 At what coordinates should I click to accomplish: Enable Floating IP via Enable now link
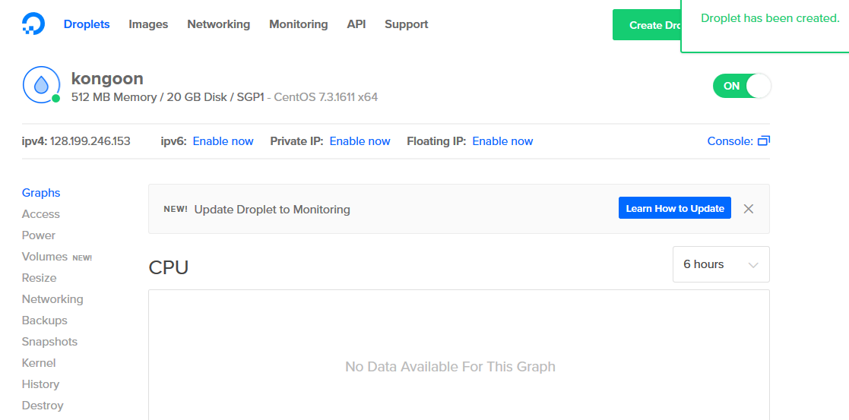tap(502, 141)
